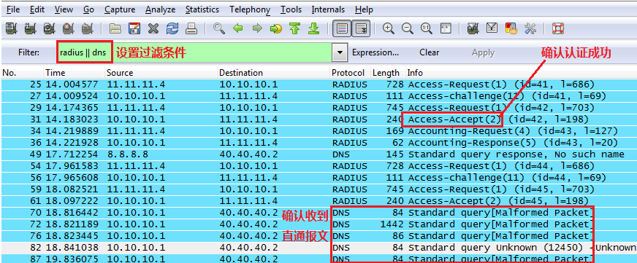Restart the running capture icon
Viewport: 637px width, 263px height.
pyautogui.click(x=88, y=28)
